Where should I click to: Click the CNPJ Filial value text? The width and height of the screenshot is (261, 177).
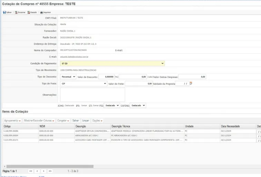tap(71, 18)
